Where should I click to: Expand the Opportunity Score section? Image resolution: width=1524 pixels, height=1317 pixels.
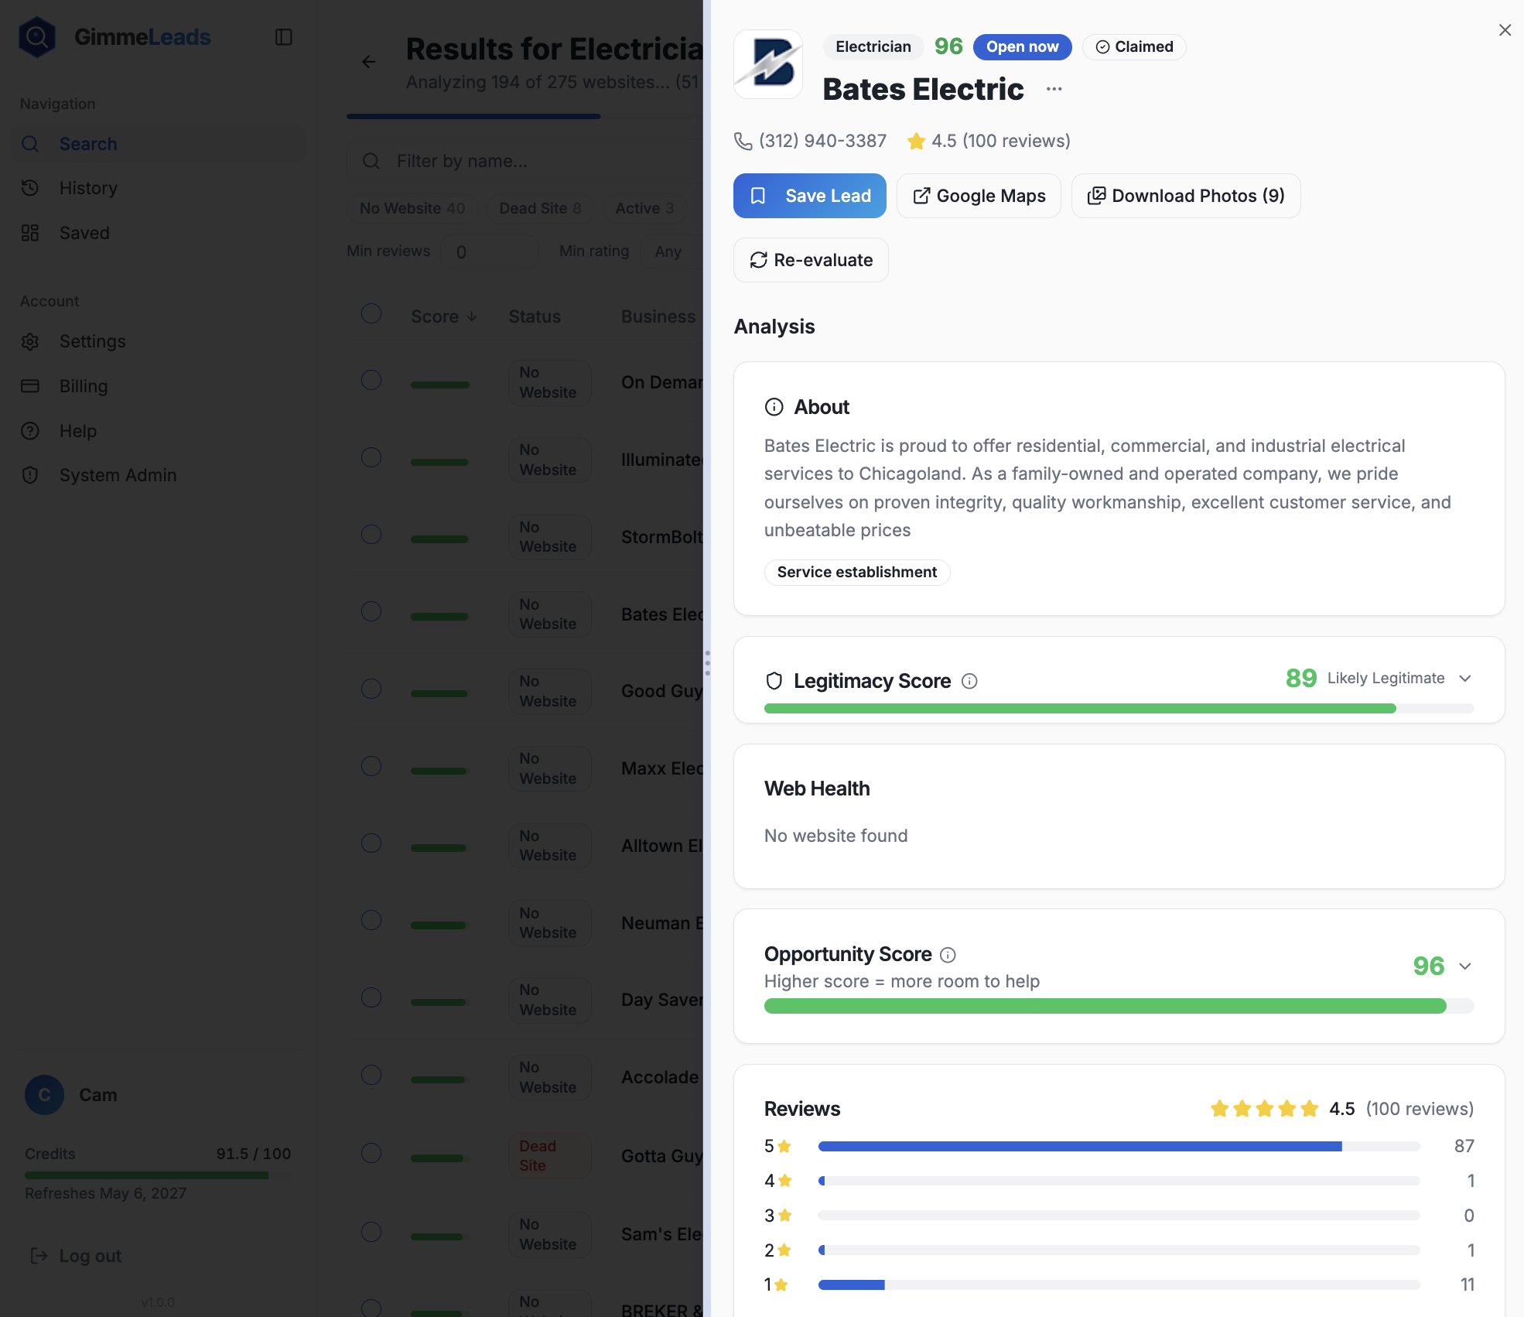tap(1464, 966)
